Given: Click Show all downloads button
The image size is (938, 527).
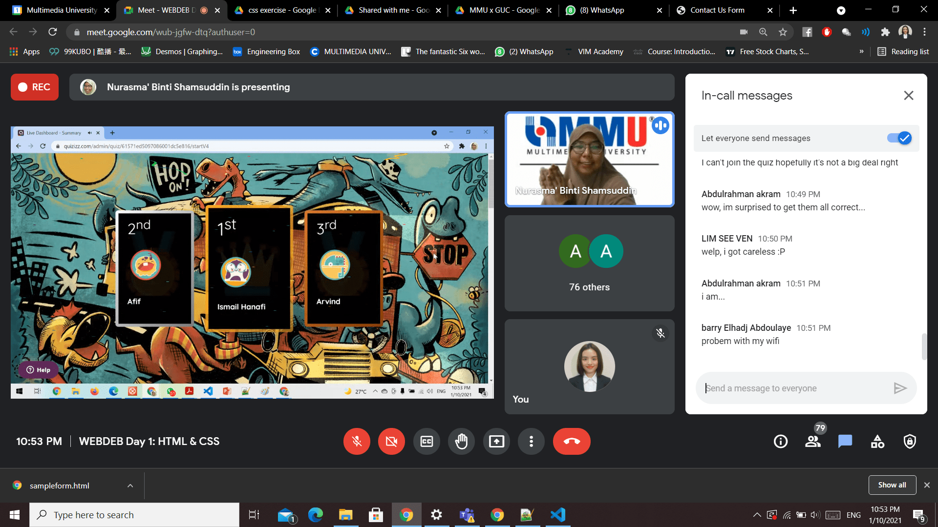Looking at the screenshot, I should click(892, 485).
